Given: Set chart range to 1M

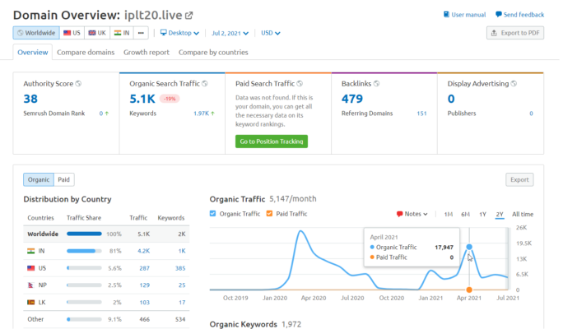Looking at the screenshot, I should tap(448, 214).
